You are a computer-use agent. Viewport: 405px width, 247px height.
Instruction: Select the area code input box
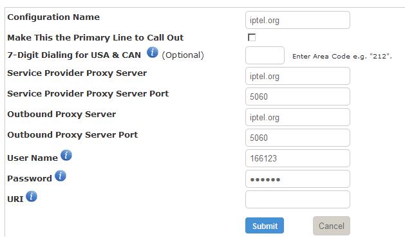click(x=265, y=55)
